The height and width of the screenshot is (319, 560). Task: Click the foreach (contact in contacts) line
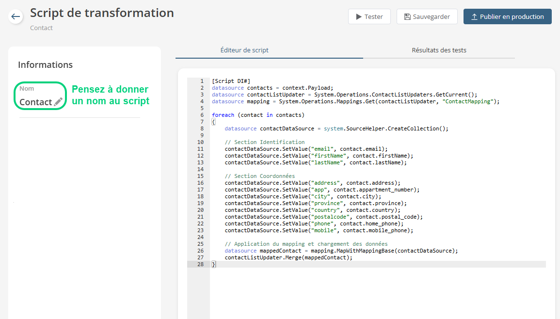pyautogui.click(x=258, y=115)
